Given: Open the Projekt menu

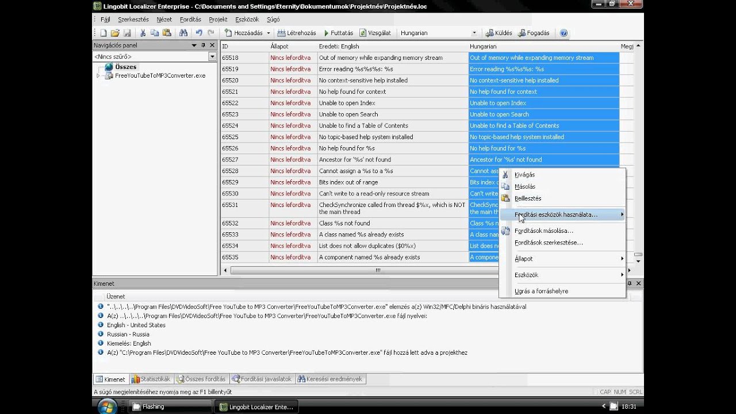Looking at the screenshot, I should pos(218,20).
